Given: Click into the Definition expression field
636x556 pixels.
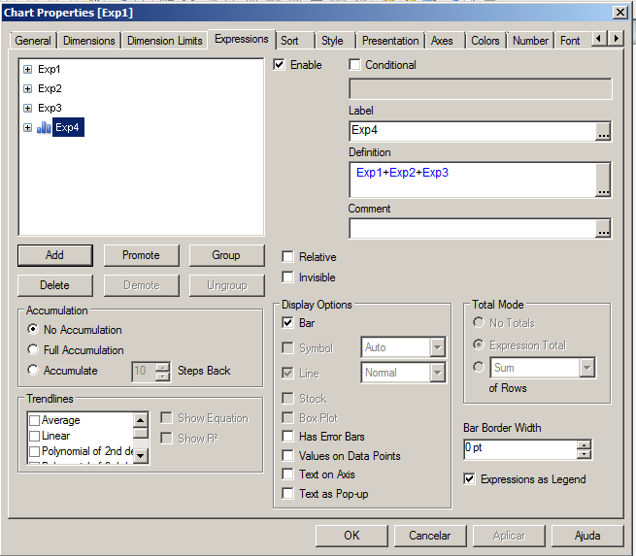Looking at the screenshot, I should point(473,180).
